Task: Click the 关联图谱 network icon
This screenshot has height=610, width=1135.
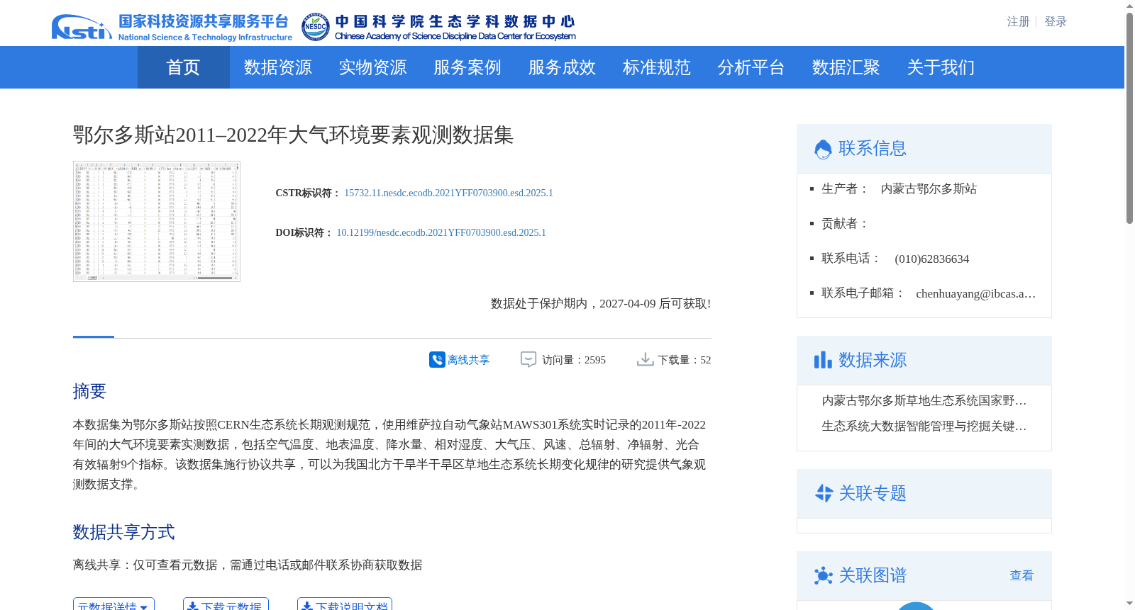Action: pos(823,575)
